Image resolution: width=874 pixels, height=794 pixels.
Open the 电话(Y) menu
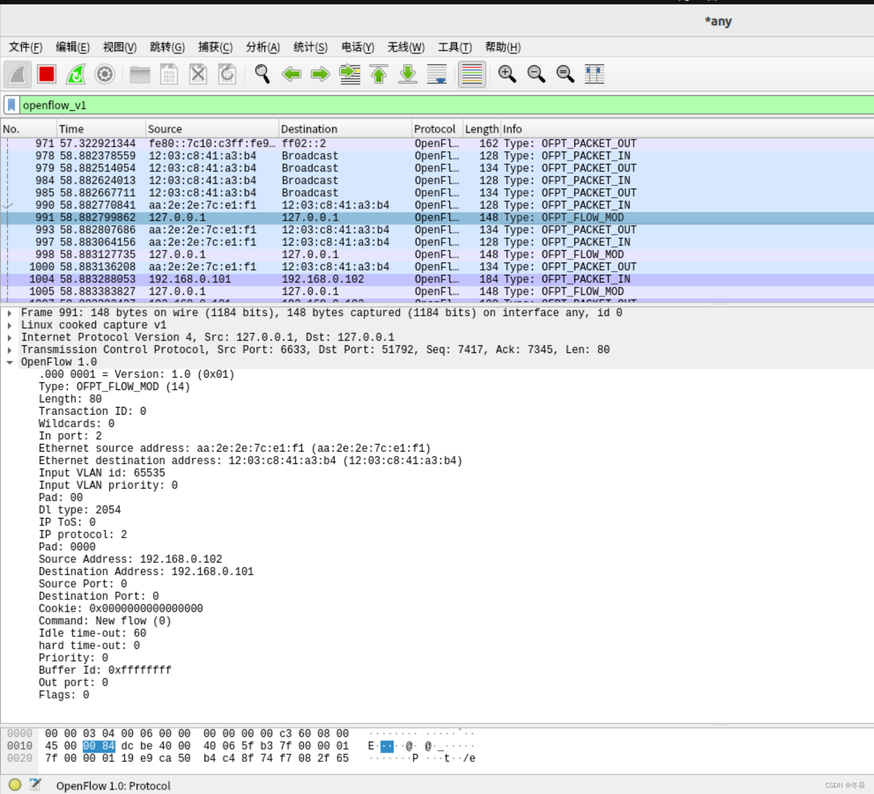click(x=358, y=47)
